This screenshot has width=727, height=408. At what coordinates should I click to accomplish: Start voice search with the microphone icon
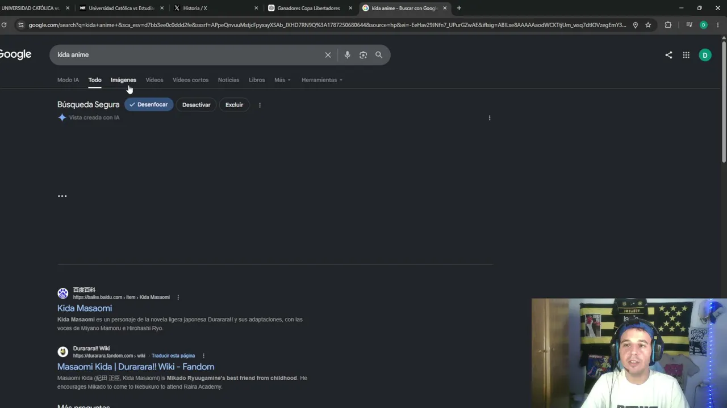[347, 55]
